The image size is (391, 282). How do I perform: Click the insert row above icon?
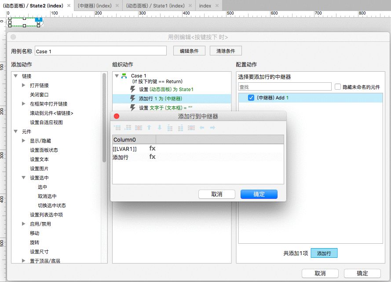[117, 128]
